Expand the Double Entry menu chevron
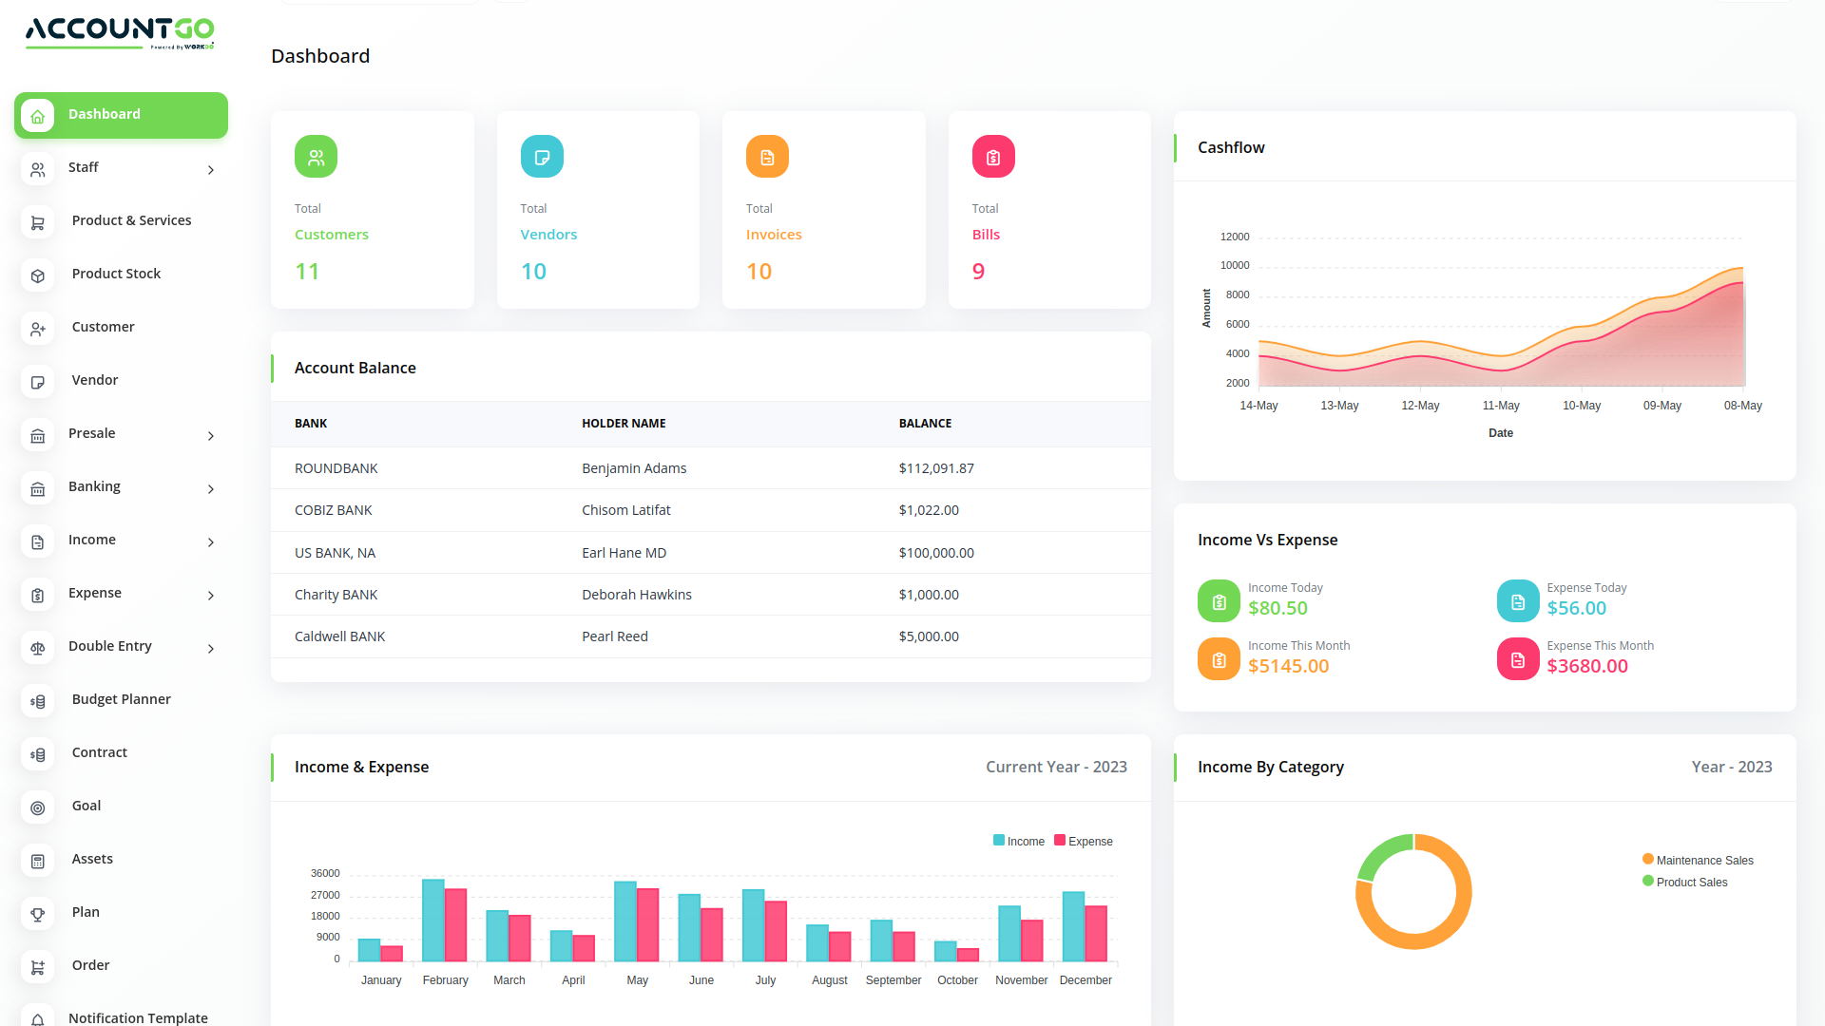Screen dimensions: 1825x1026 pos(211,649)
